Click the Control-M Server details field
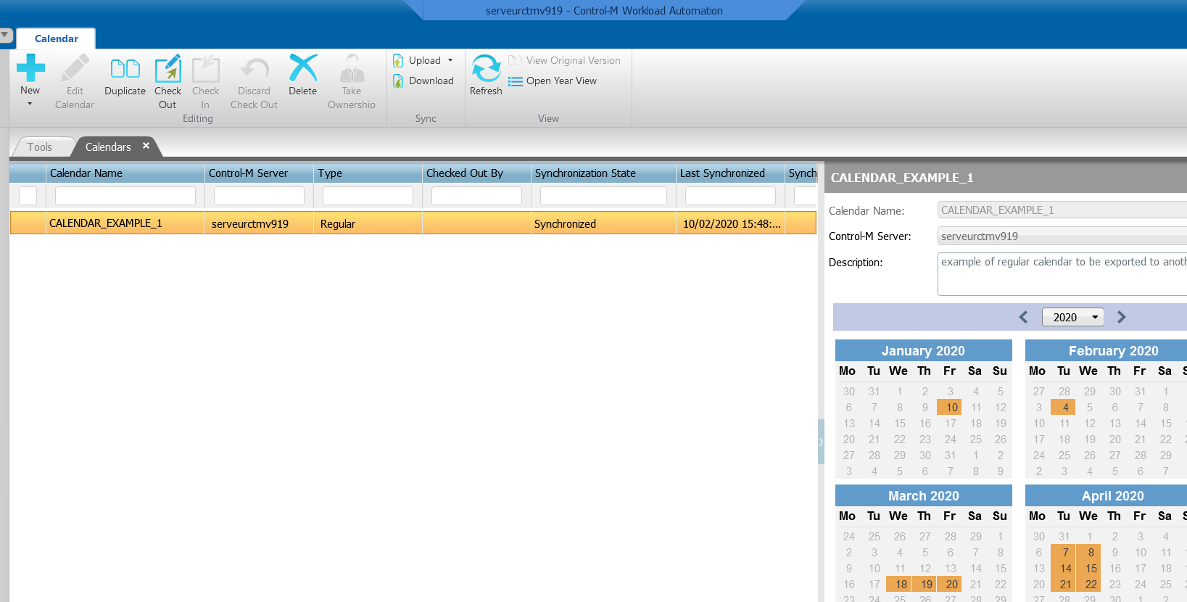1187x602 pixels. point(1062,236)
